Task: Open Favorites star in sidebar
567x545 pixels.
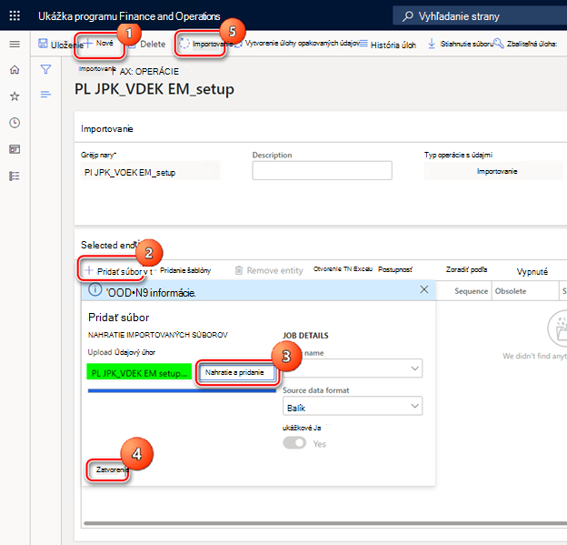Action: tap(15, 96)
